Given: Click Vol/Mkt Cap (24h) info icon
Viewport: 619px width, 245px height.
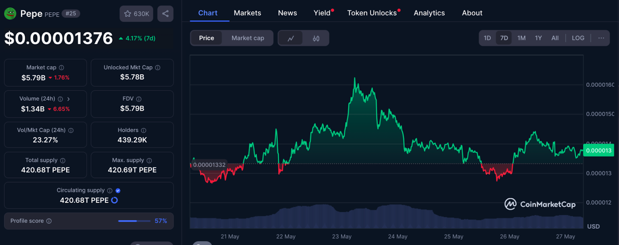Looking at the screenshot, I should pos(71,130).
